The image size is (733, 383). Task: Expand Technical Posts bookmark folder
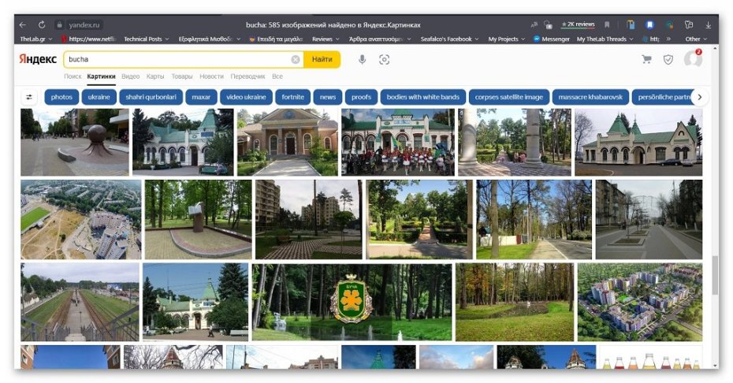click(x=147, y=39)
